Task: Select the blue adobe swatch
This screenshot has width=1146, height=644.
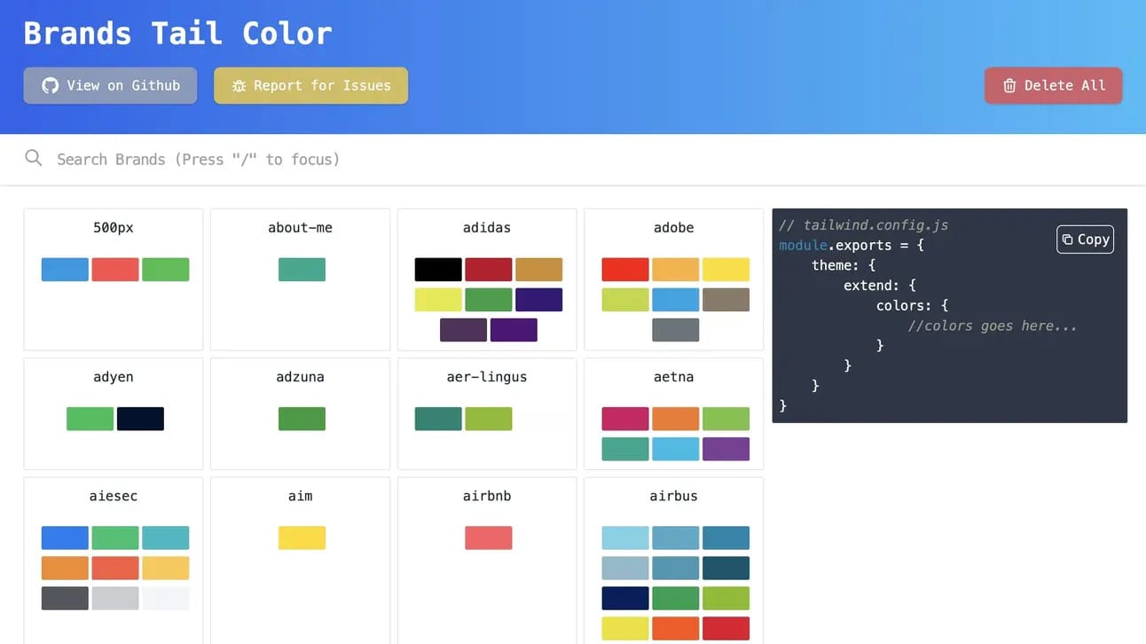Action: point(676,300)
